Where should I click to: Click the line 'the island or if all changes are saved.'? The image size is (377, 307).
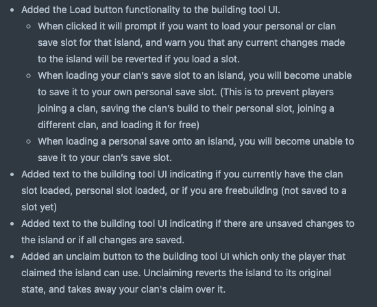103,240
